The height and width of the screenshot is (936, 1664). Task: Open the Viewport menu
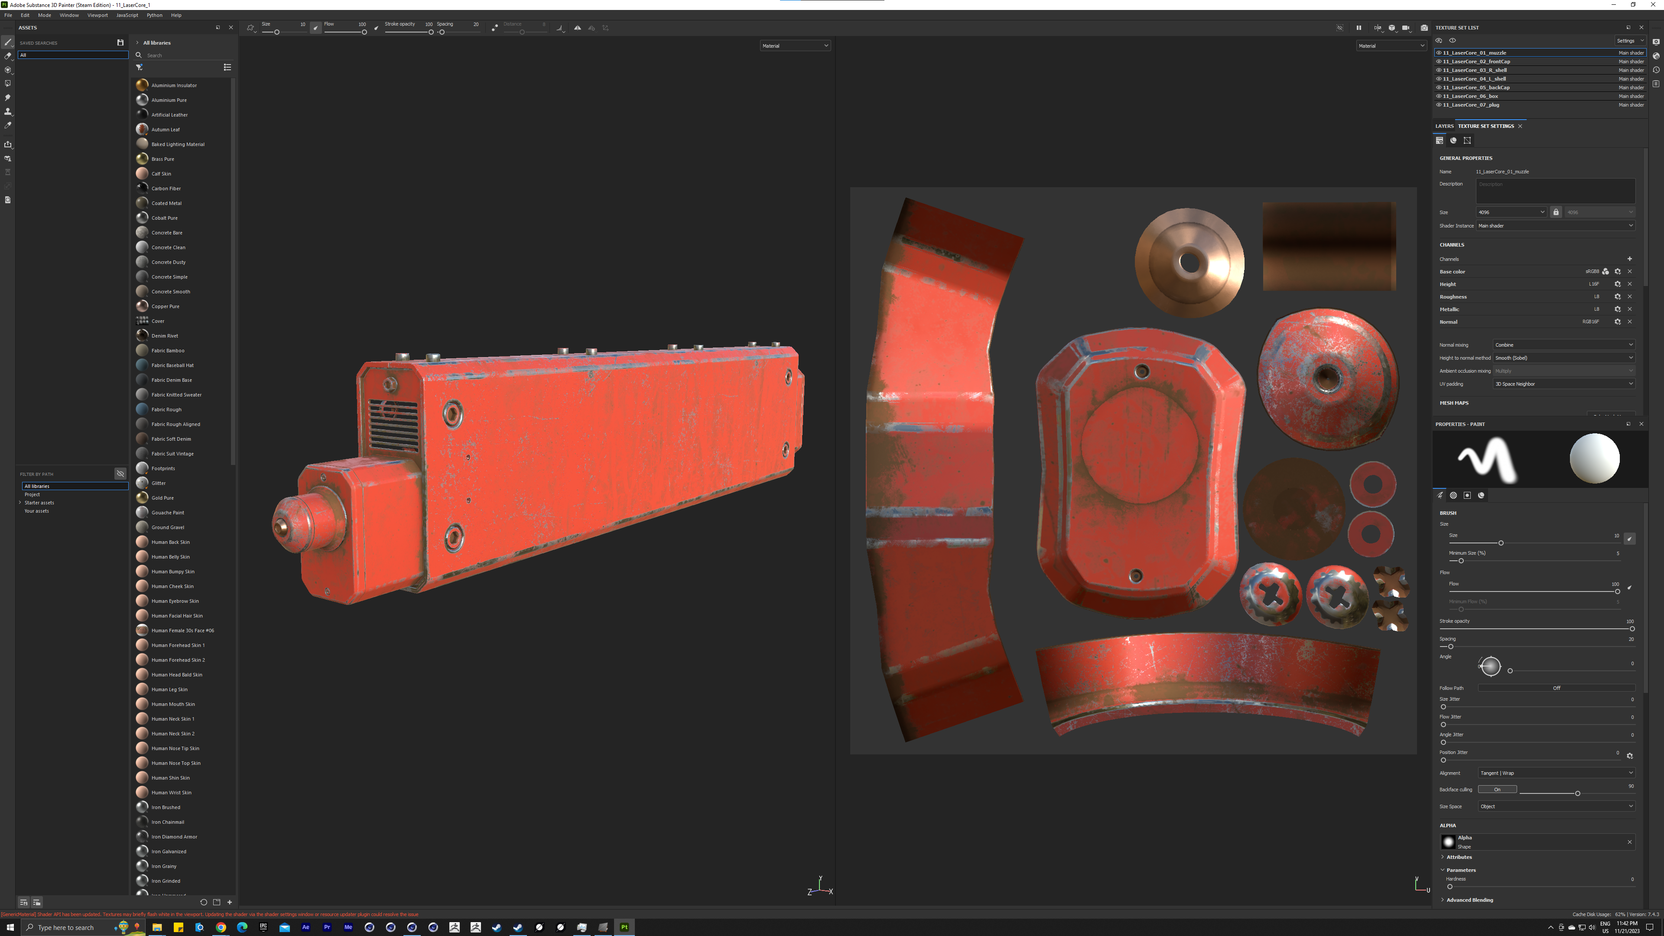(97, 15)
